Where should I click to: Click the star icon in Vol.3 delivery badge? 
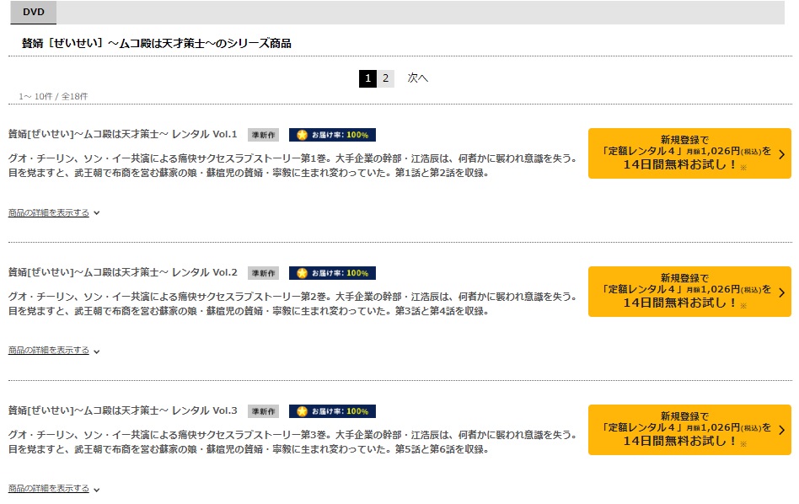pos(303,411)
